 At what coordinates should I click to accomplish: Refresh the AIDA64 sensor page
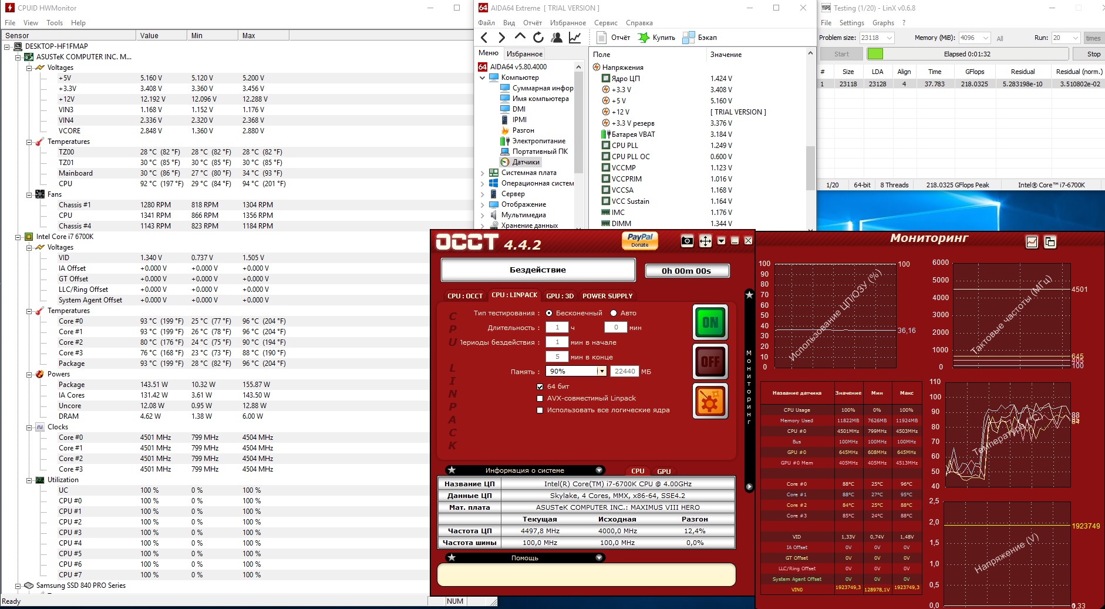coord(538,38)
